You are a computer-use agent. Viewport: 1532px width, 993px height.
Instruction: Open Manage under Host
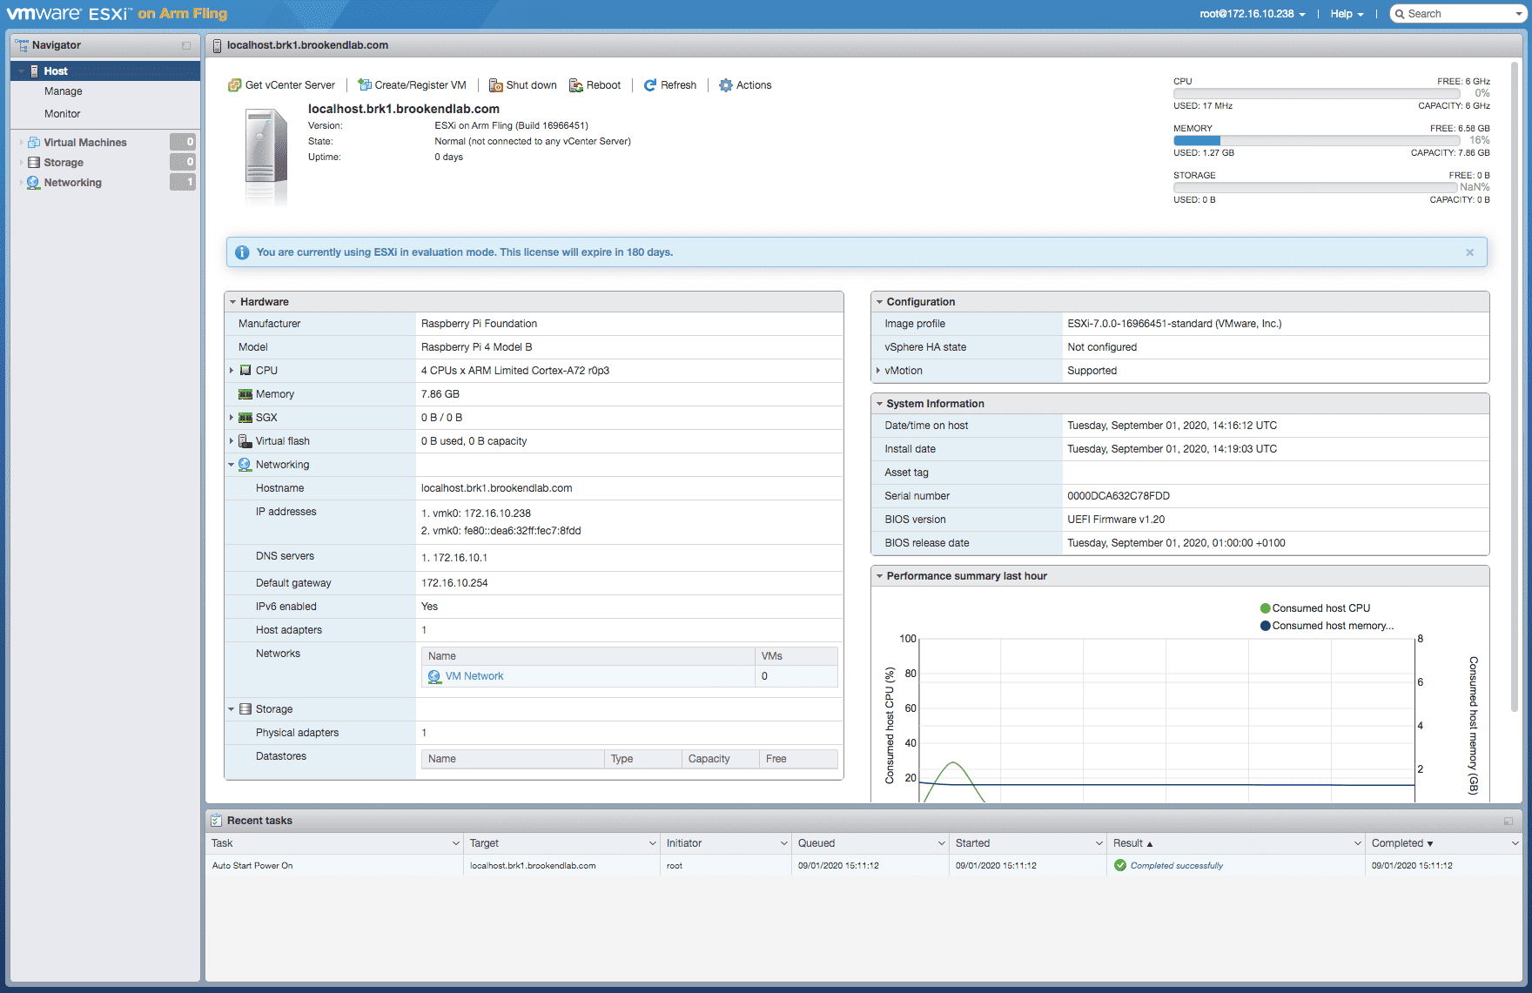64,91
